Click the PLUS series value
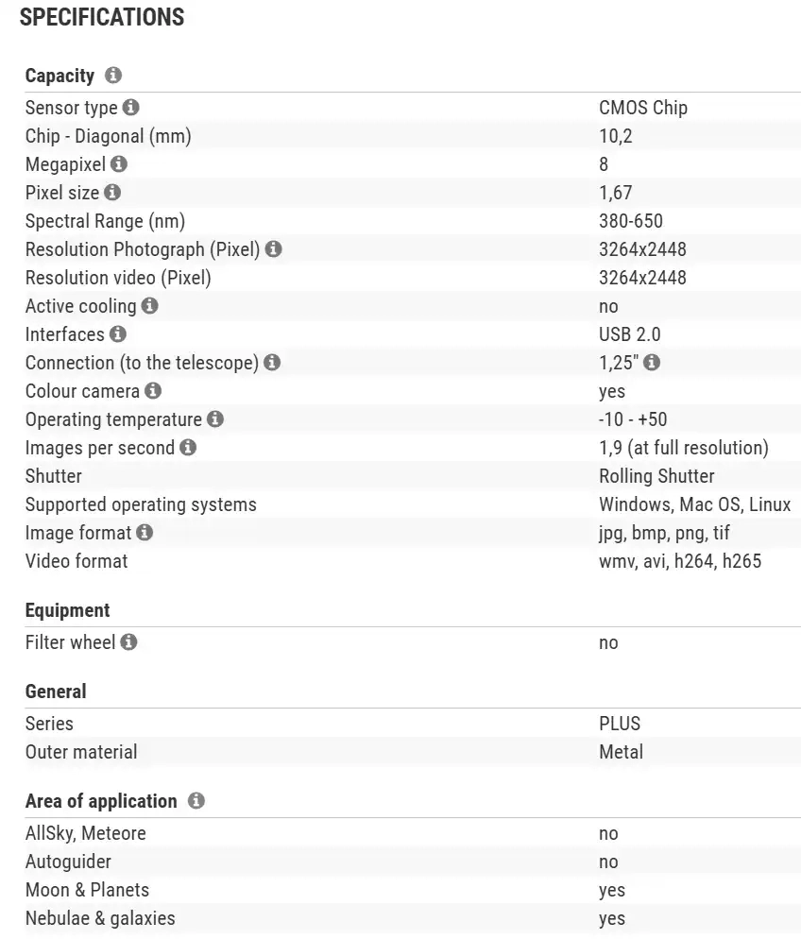 point(620,724)
